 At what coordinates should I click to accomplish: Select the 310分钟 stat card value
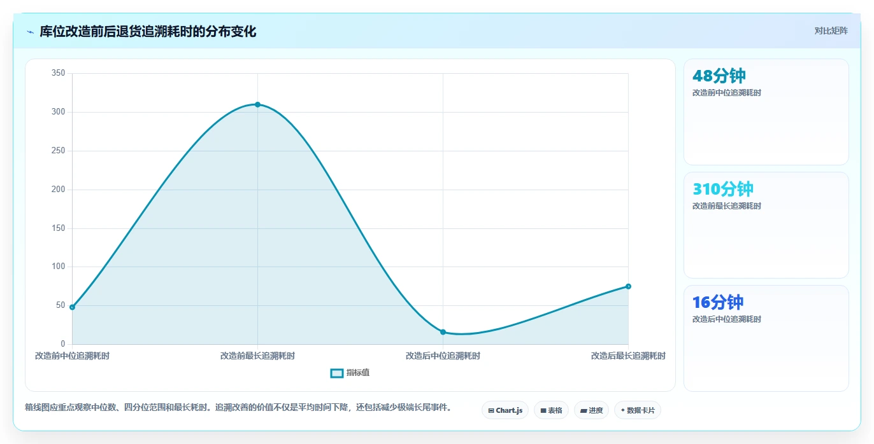pyautogui.click(x=722, y=189)
